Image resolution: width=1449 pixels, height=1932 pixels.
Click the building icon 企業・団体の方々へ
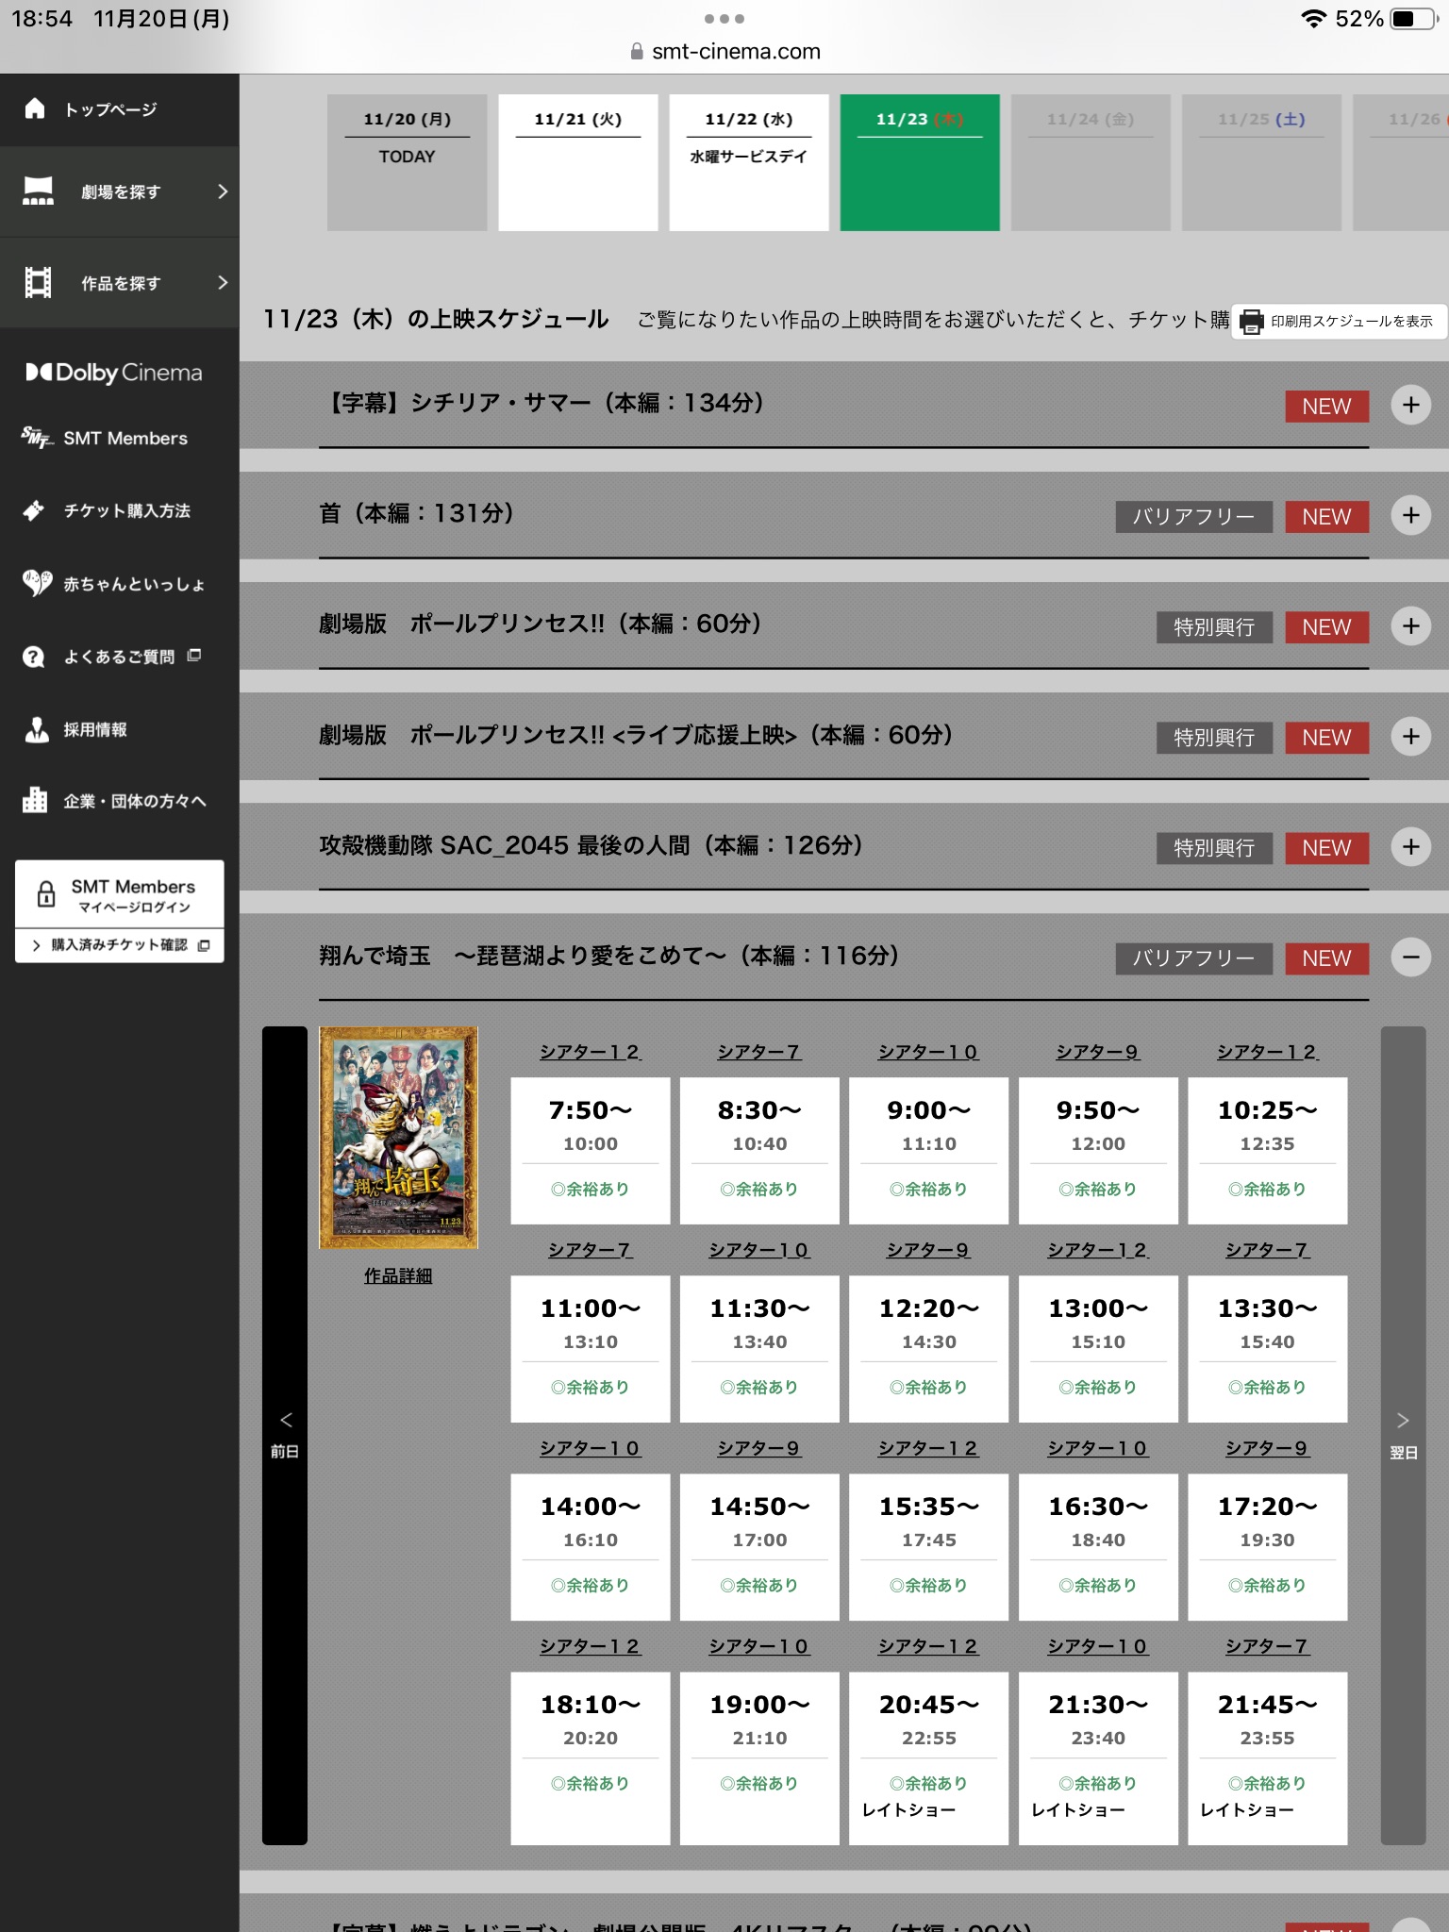pos(35,801)
